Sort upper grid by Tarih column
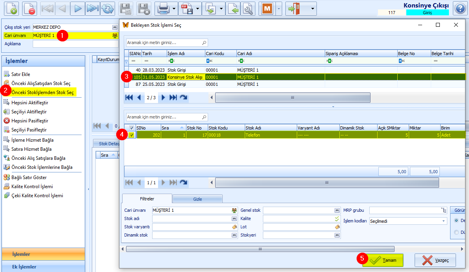Viewport: 469px width, 272px height. (154, 54)
